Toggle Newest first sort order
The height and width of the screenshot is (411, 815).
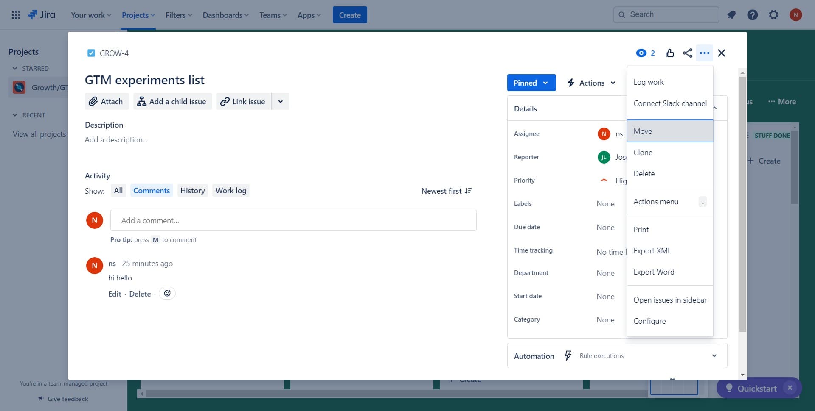coord(446,191)
